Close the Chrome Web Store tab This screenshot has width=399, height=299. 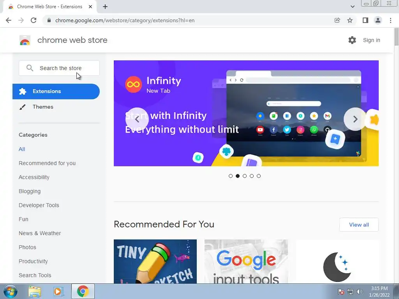90,7
